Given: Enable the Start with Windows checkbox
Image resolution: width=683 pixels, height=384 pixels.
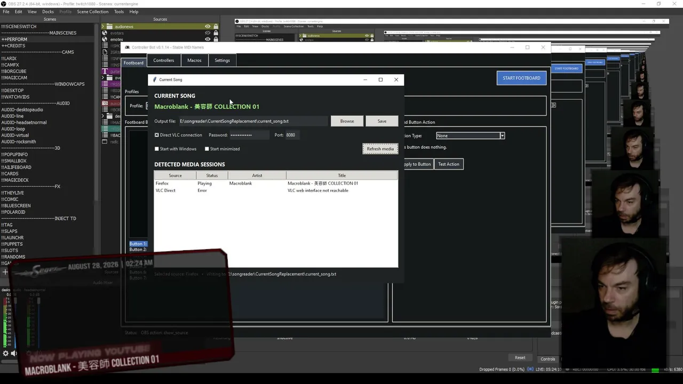Looking at the screenshot, I should point(157,149).
